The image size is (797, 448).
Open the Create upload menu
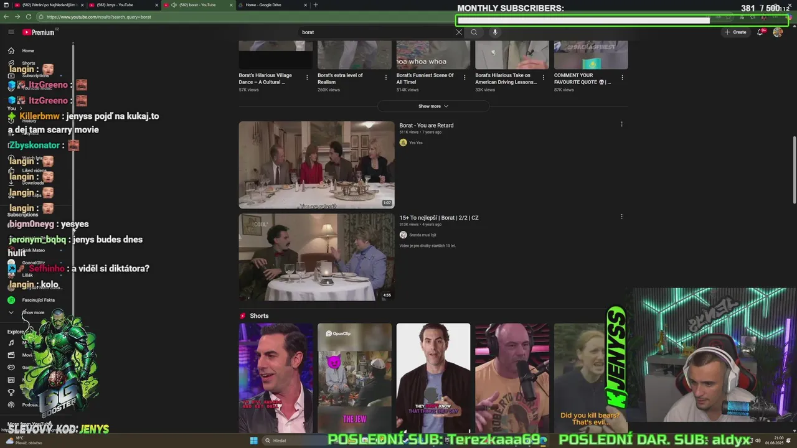tap(735, 32)
